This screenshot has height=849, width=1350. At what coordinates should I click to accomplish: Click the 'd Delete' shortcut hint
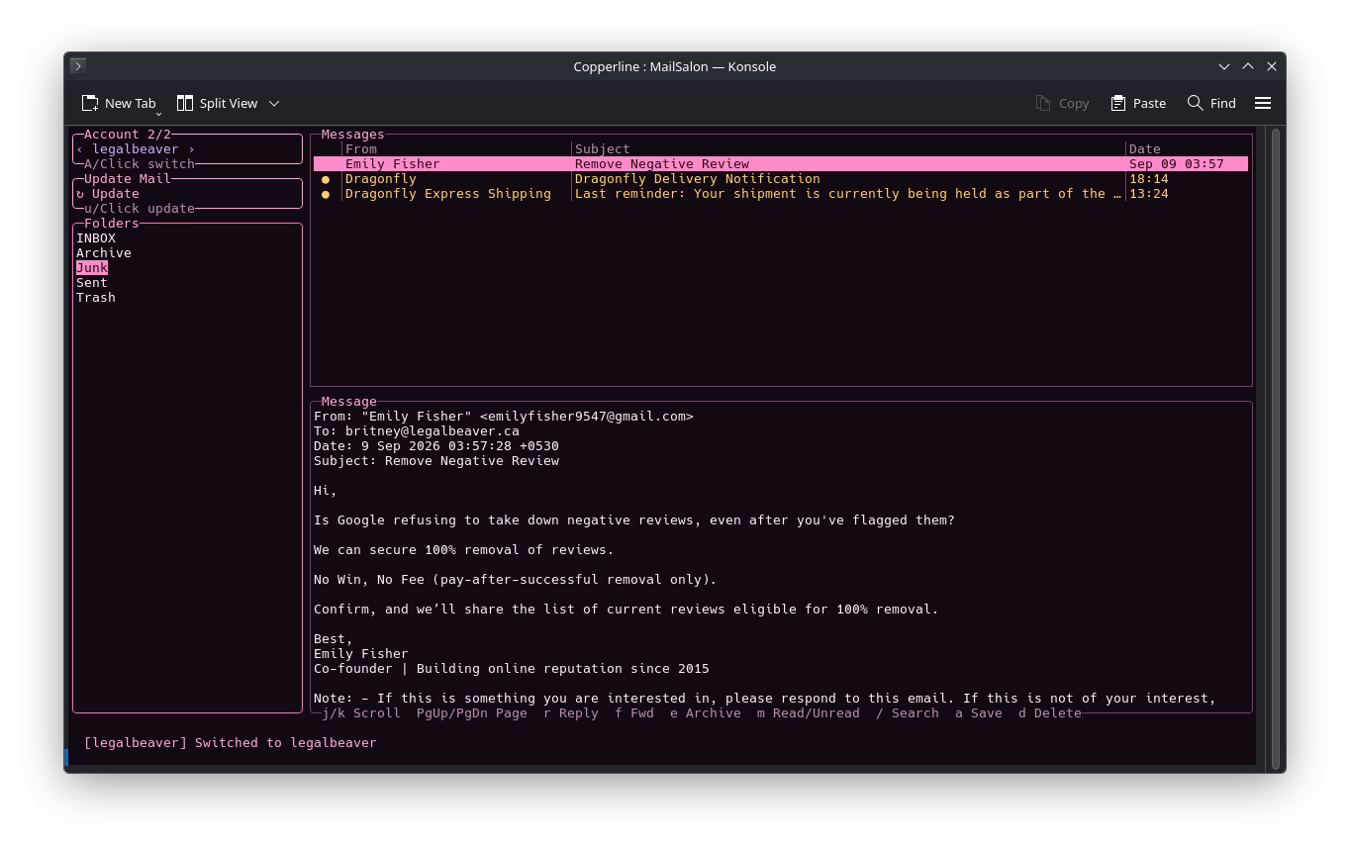1050,713
